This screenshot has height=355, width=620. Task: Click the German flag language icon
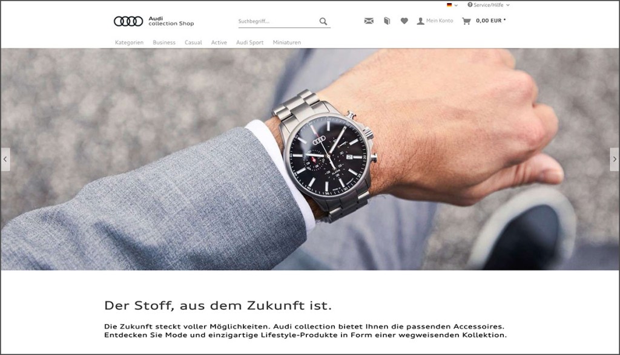tap(449, 5)
